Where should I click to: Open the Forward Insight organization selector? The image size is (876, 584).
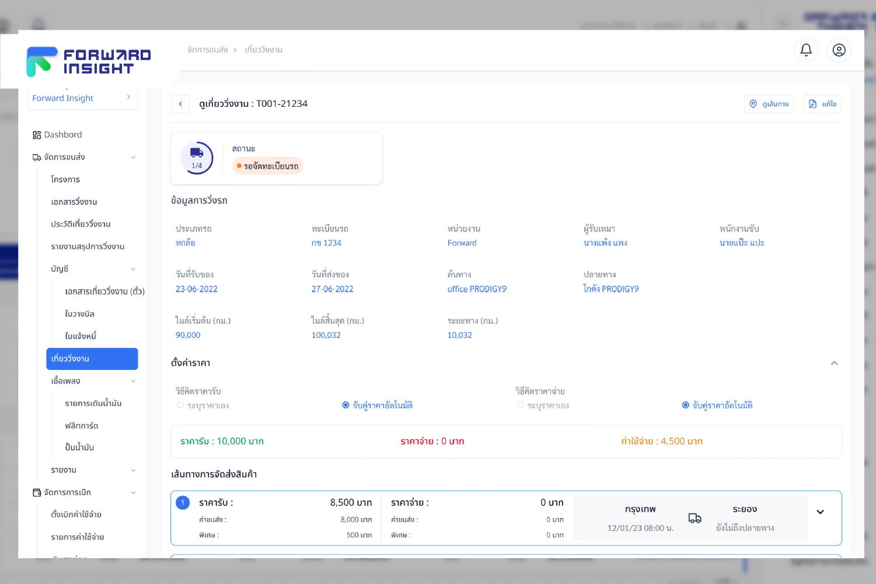click(x=82, y=98)
